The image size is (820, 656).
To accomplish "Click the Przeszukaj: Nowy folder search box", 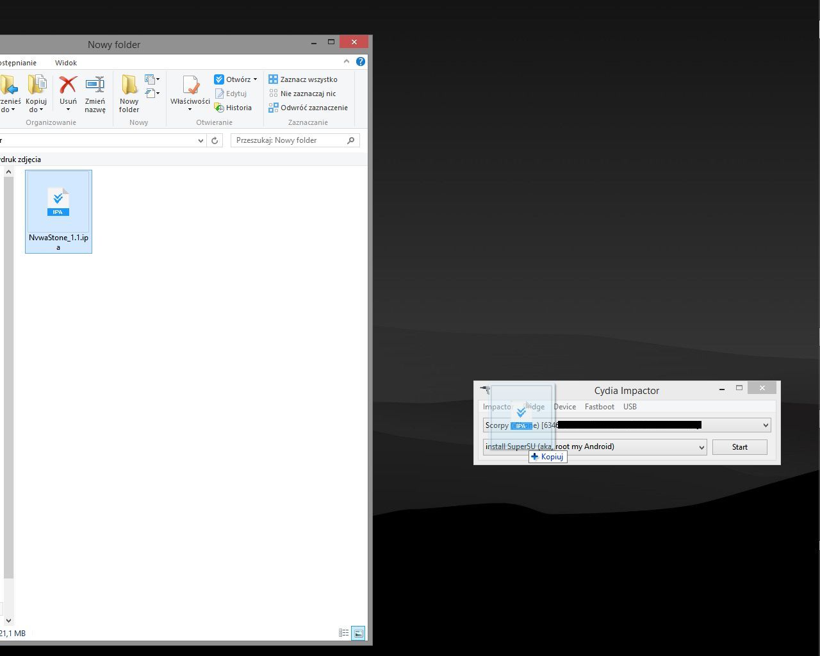I will [x=288, y=140].
